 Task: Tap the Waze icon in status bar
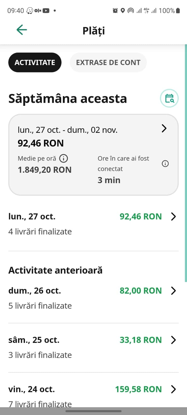tap(30, 11)
